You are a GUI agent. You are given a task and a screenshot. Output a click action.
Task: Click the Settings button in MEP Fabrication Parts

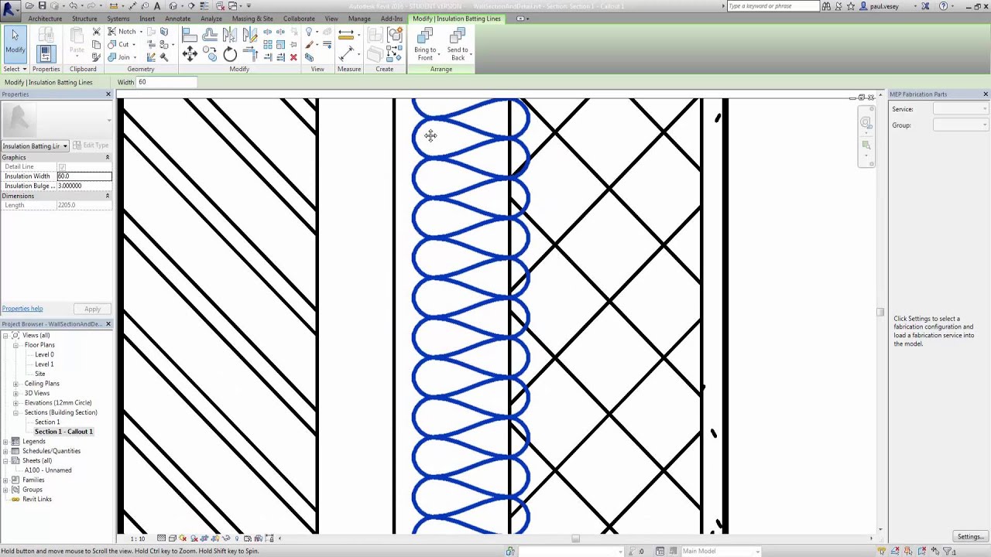pyautogui.click(x=970, y=537)
